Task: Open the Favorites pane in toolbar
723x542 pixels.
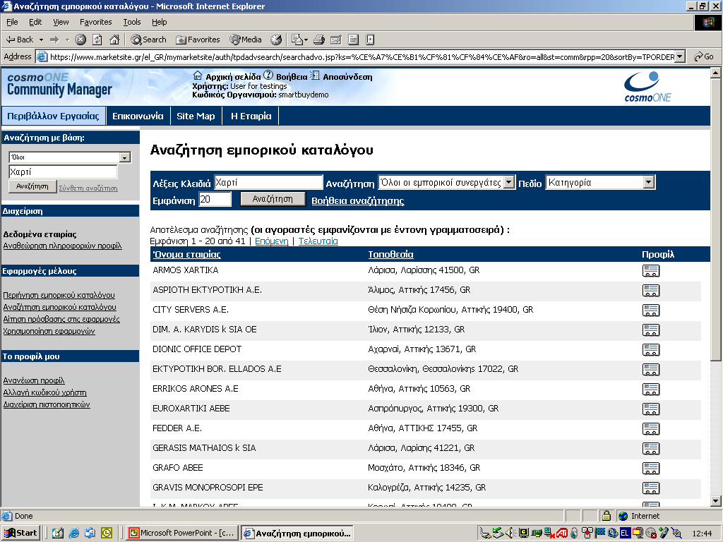Action: click(198, 40)
